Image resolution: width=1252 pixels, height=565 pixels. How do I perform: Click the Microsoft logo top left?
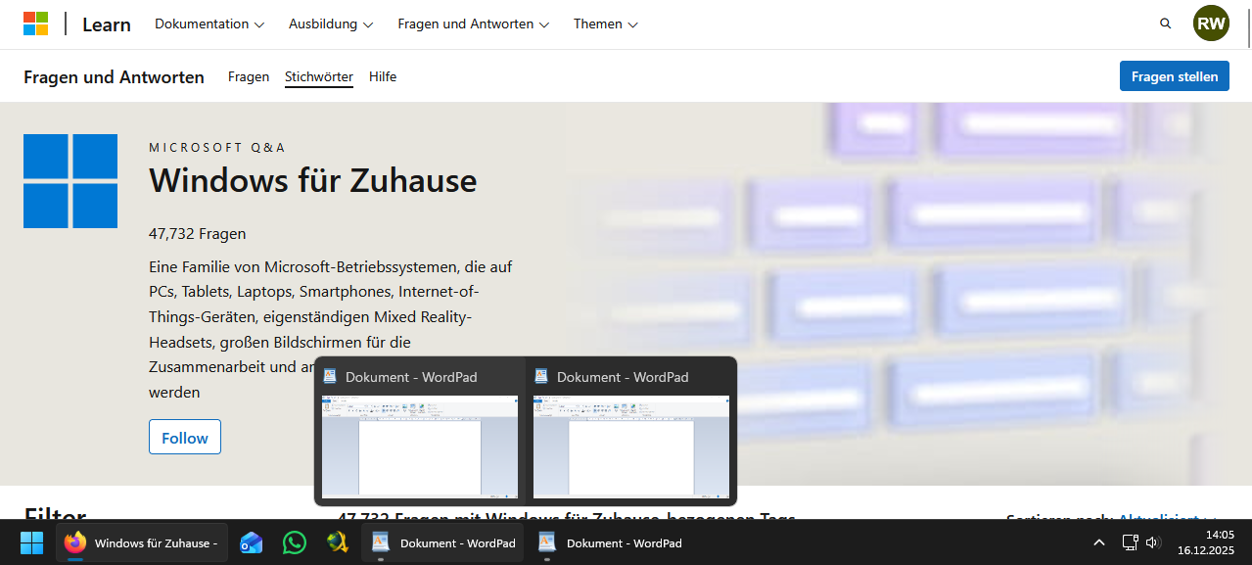tap(36, 23)
